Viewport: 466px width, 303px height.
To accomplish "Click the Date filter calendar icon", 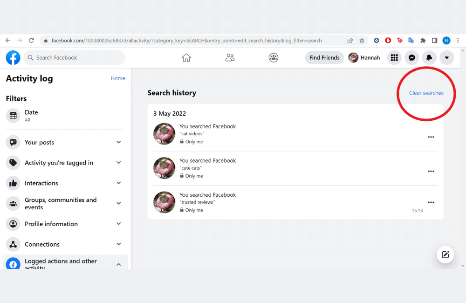I will click(13, 115).
